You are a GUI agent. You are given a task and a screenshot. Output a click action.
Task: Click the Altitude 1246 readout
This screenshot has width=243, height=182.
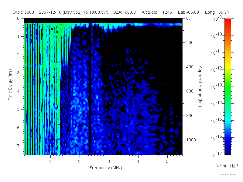click(x=157, y=12)
